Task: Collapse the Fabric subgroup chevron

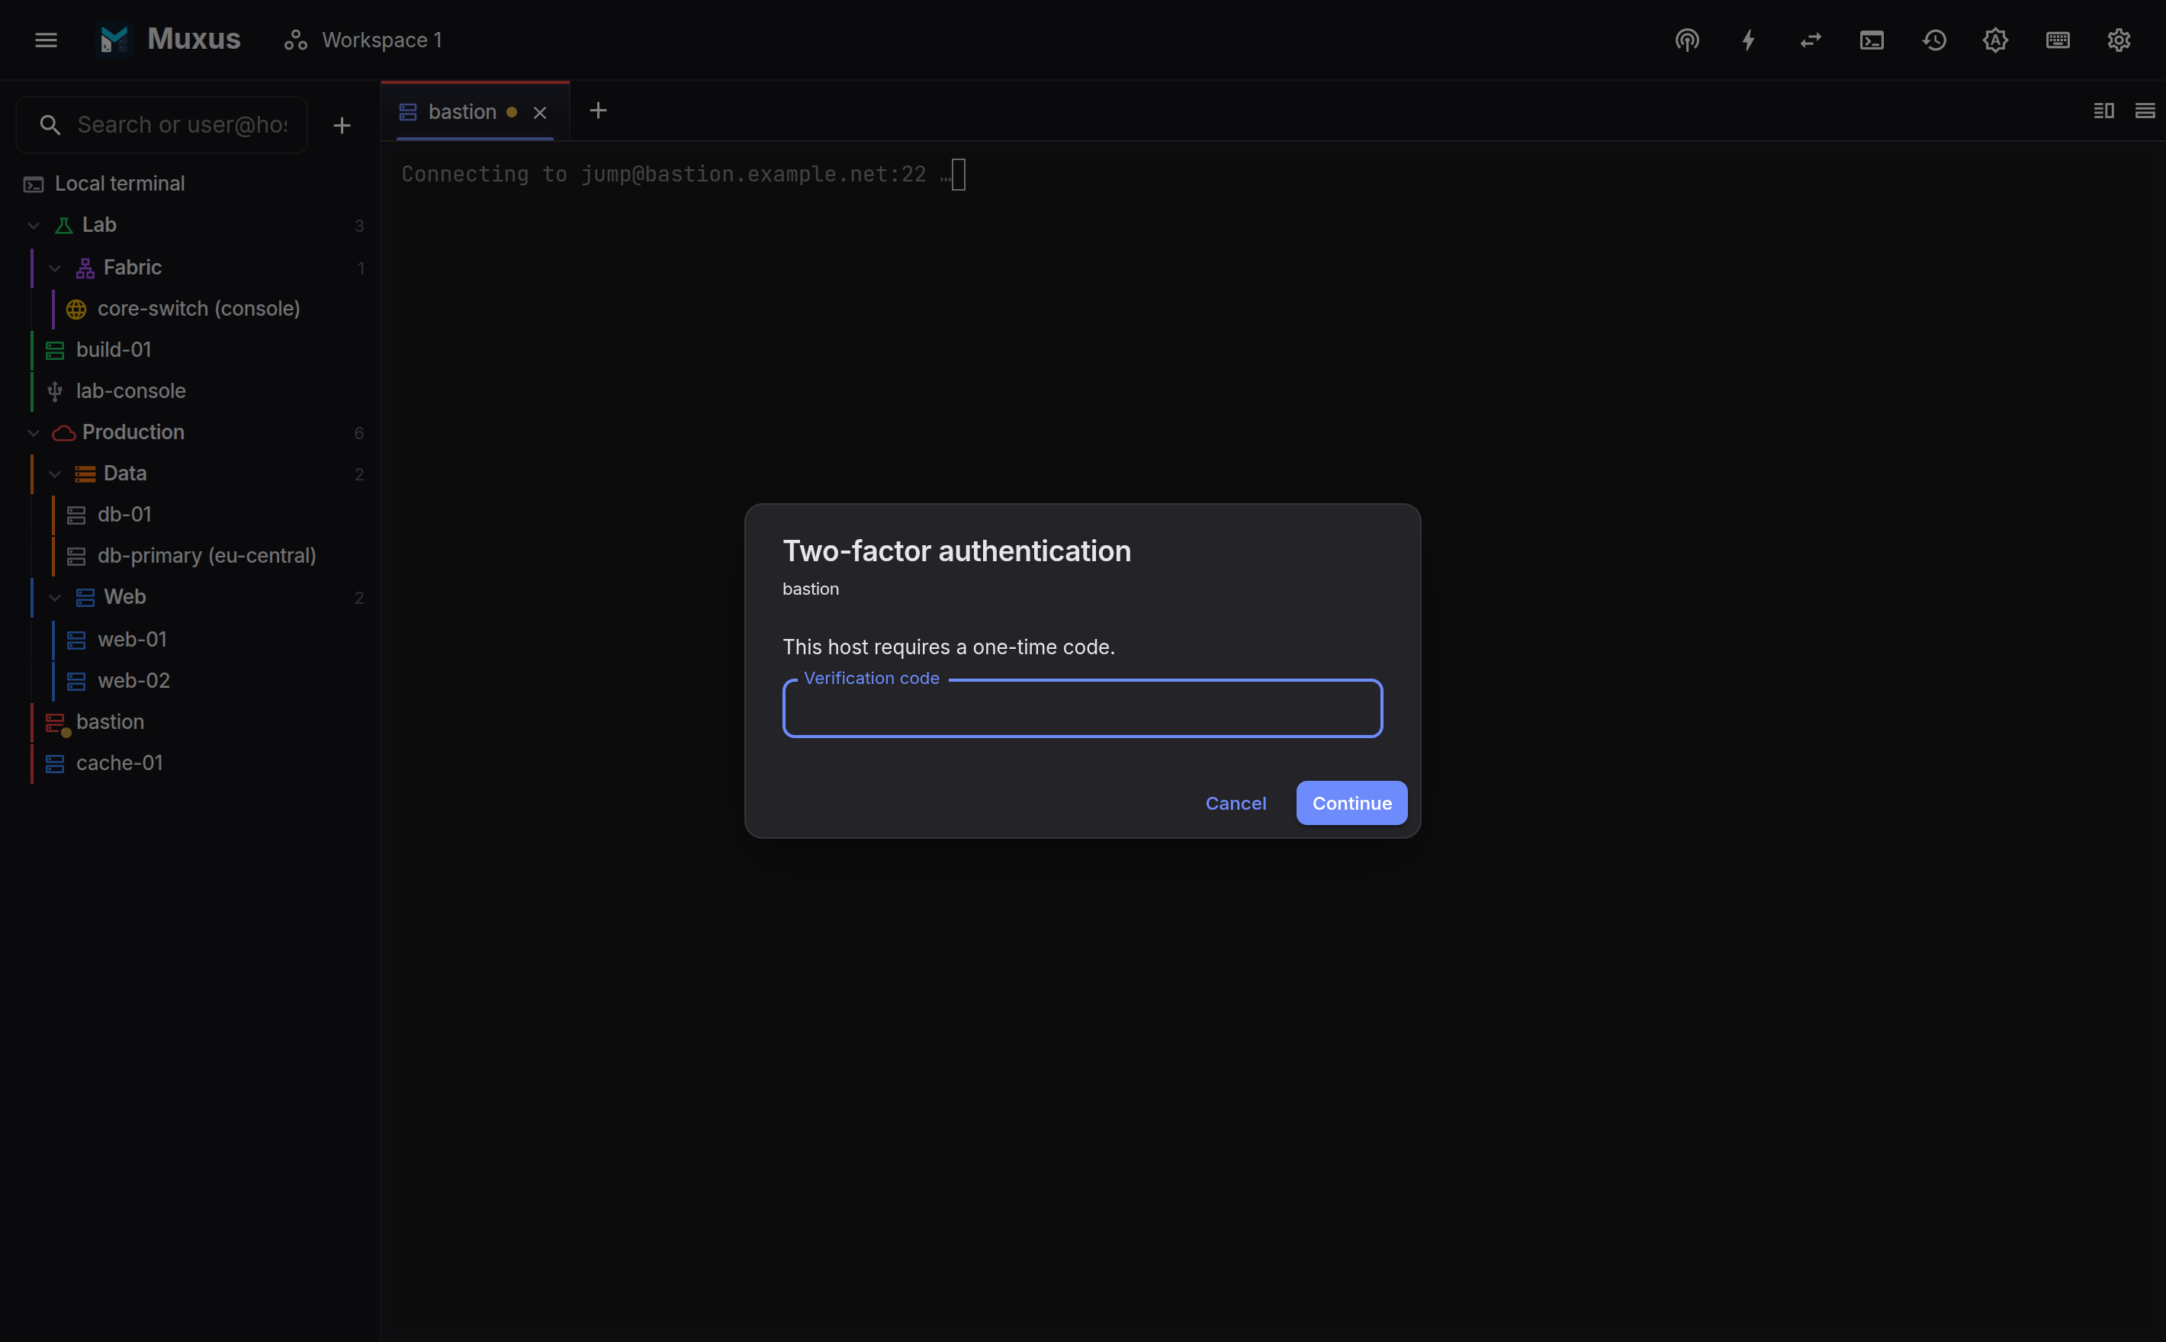Action: (55, 268)
